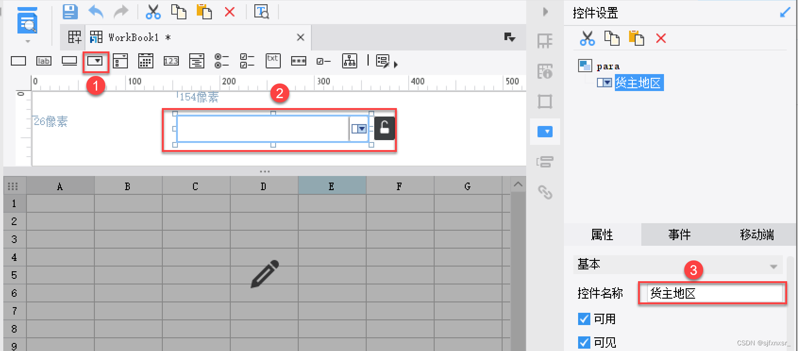Image resolution: width=798 pixels, height=351 pixels.
Task: Delete using the red X in main toolbar
Action: 230,11
